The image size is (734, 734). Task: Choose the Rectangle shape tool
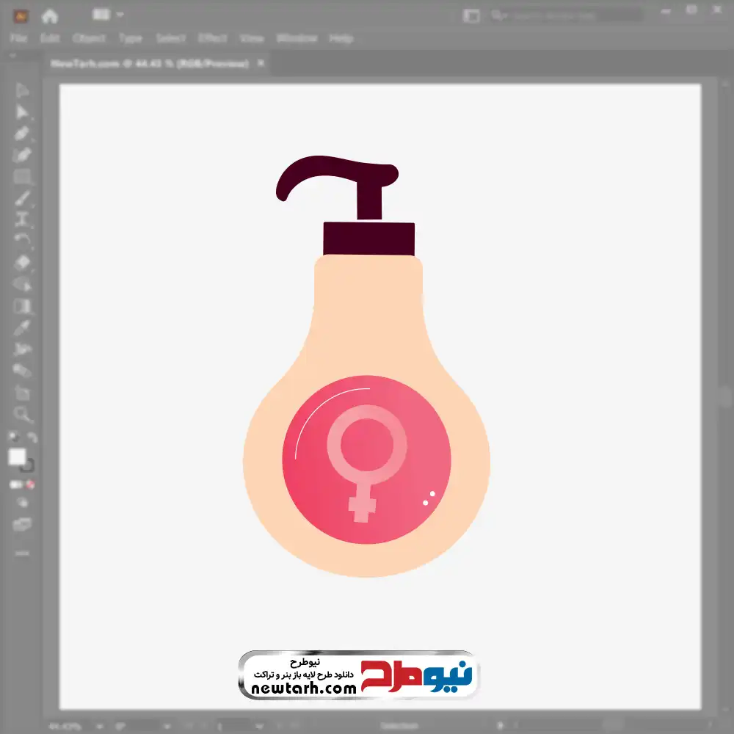point(22,176)
